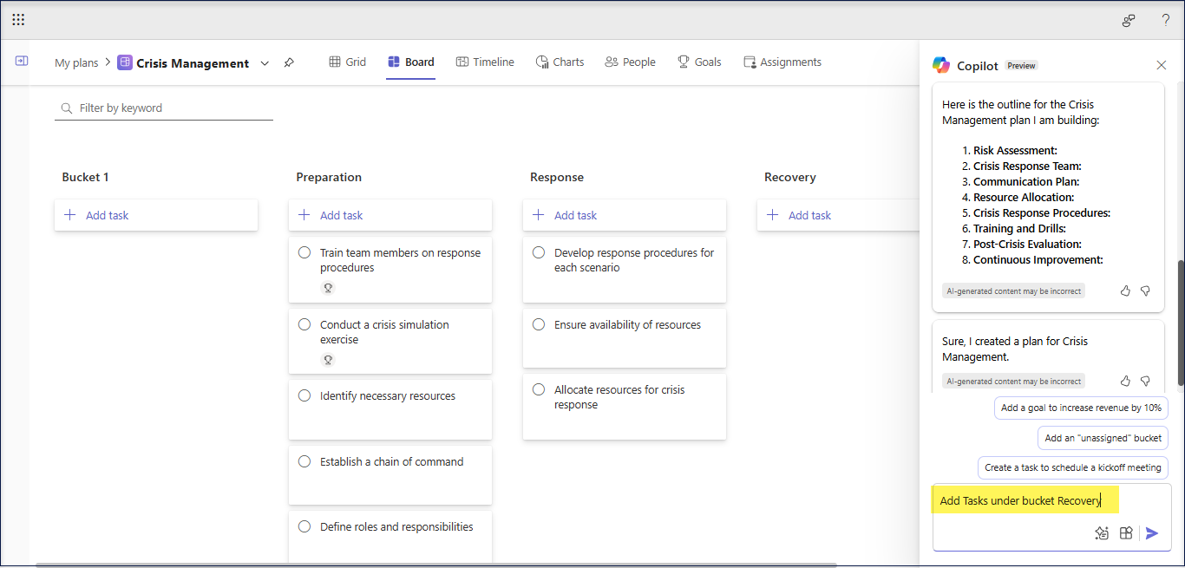
Task: Click the My plans breadcrumb link
Action: (x=76, y=62)
